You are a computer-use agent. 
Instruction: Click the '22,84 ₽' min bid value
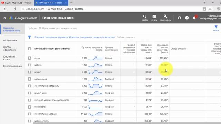click(x=148, y=114)
